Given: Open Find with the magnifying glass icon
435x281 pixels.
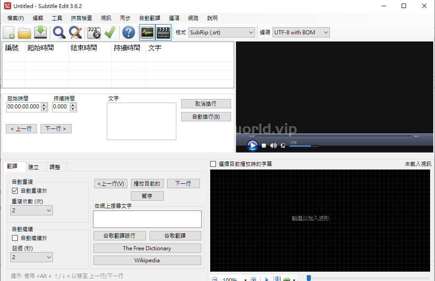Looking at the screenshot, I should coord(59,33).
